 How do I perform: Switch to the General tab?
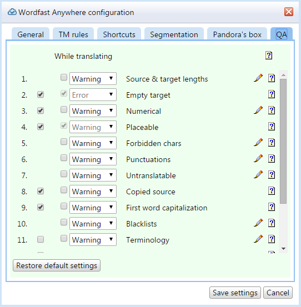(x=31, y=34)
